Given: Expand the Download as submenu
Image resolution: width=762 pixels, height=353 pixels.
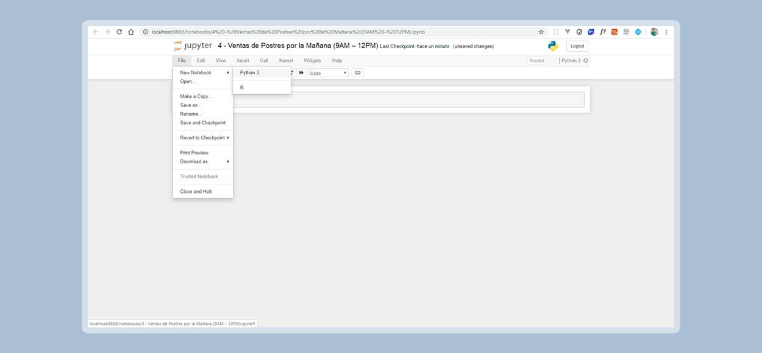Looking at the screenshot, I should pos(204,161).
